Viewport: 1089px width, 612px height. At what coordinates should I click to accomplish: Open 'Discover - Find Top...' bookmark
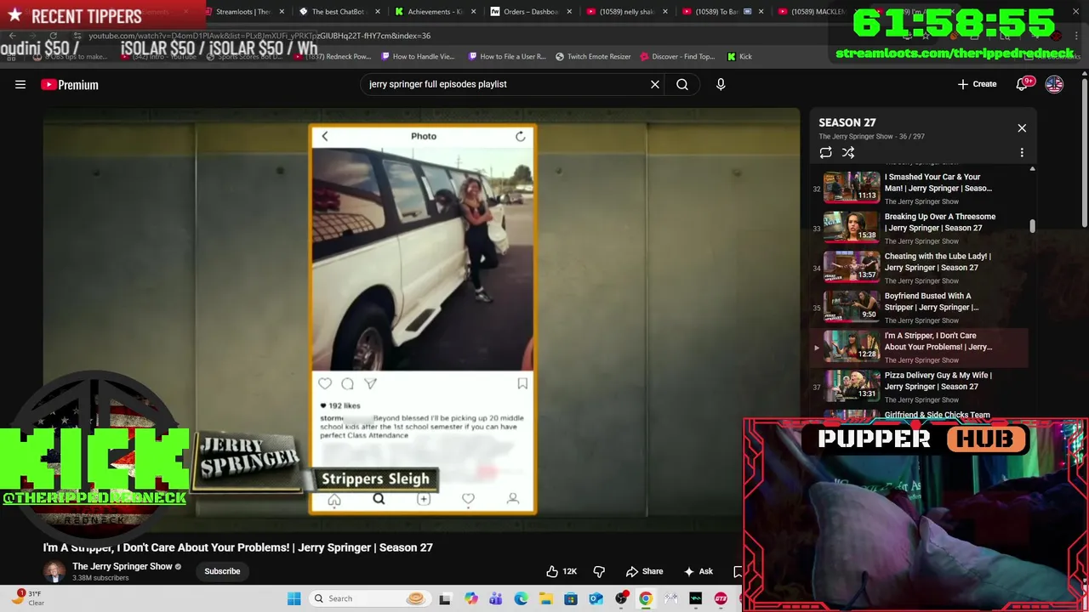pos(677,57)
